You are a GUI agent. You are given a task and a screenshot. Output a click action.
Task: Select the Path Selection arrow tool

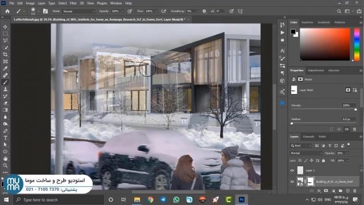click(x=5, y=145)
